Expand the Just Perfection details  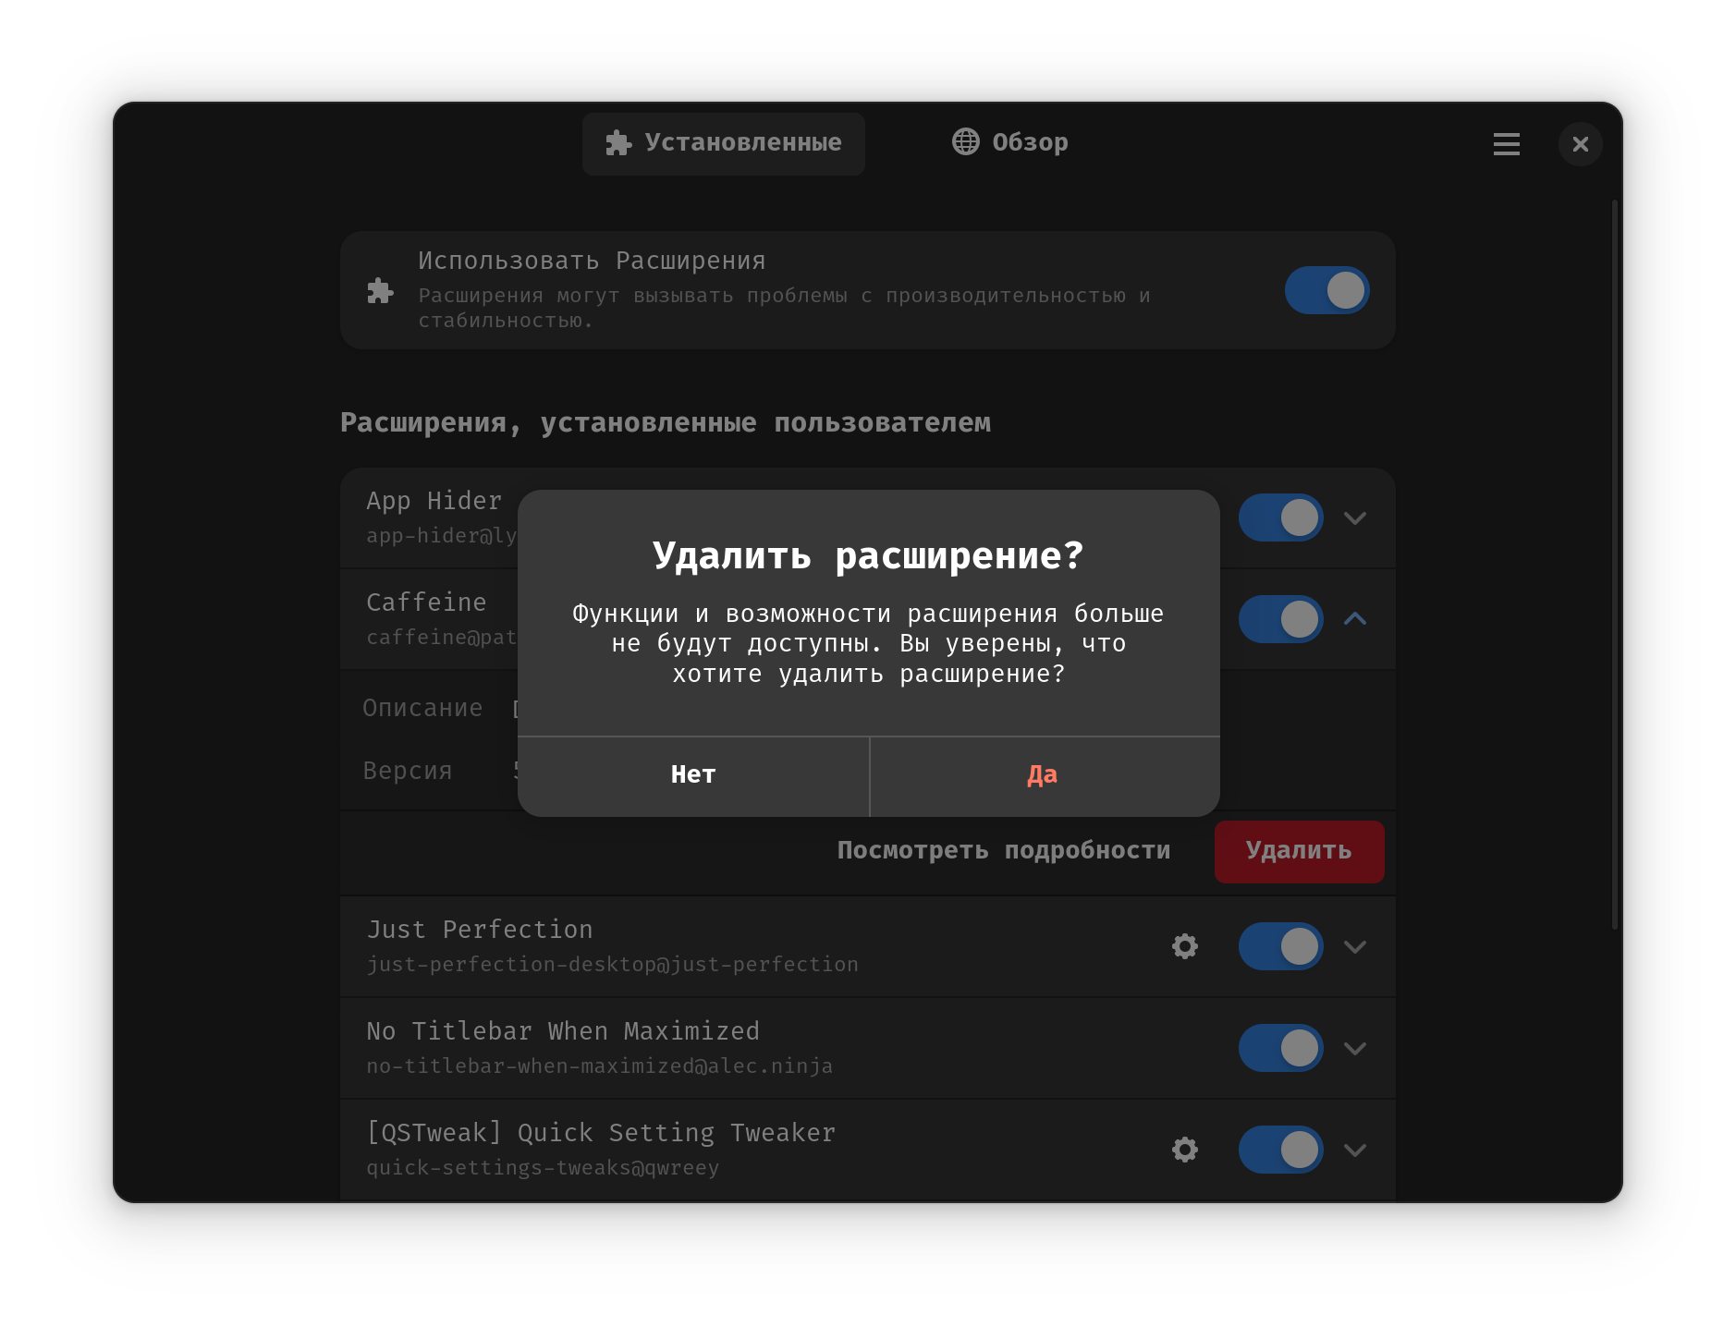point(1355,946)
